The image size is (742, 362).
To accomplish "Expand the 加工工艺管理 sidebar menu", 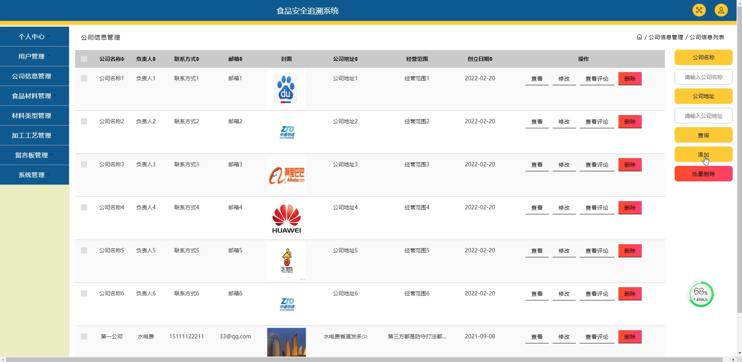I will pyautogui.click(x=34, y=135).
